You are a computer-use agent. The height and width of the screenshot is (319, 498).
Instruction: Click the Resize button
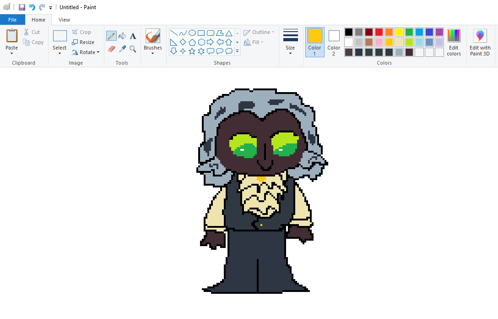coord(83,42)
